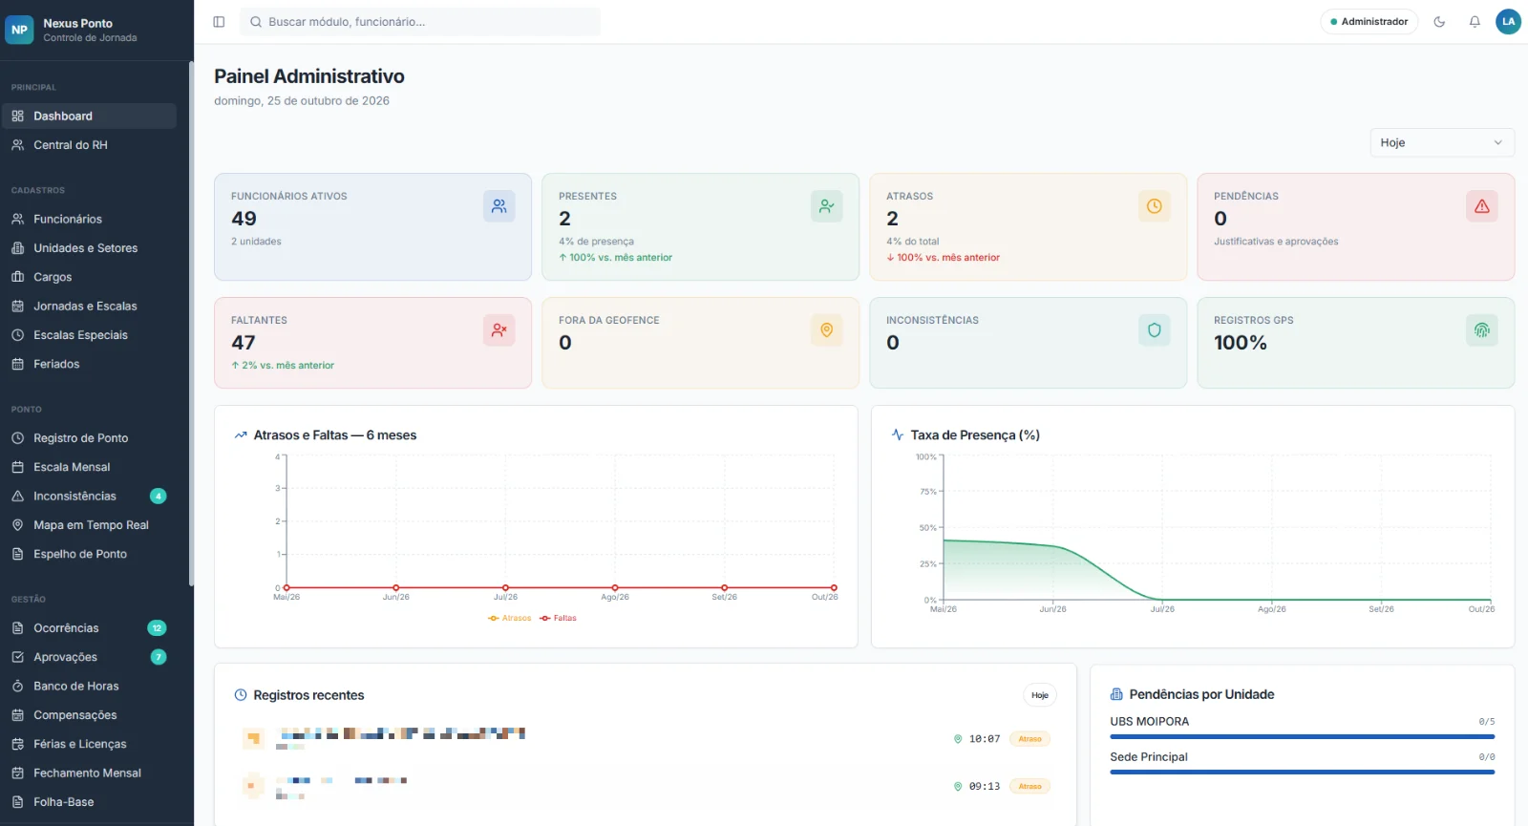
Task: Click the Painel Administrativo heading
Action: click(x=309, y=76)
